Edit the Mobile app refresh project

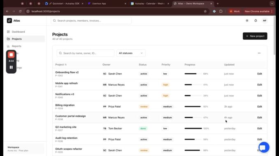[259, 85]
